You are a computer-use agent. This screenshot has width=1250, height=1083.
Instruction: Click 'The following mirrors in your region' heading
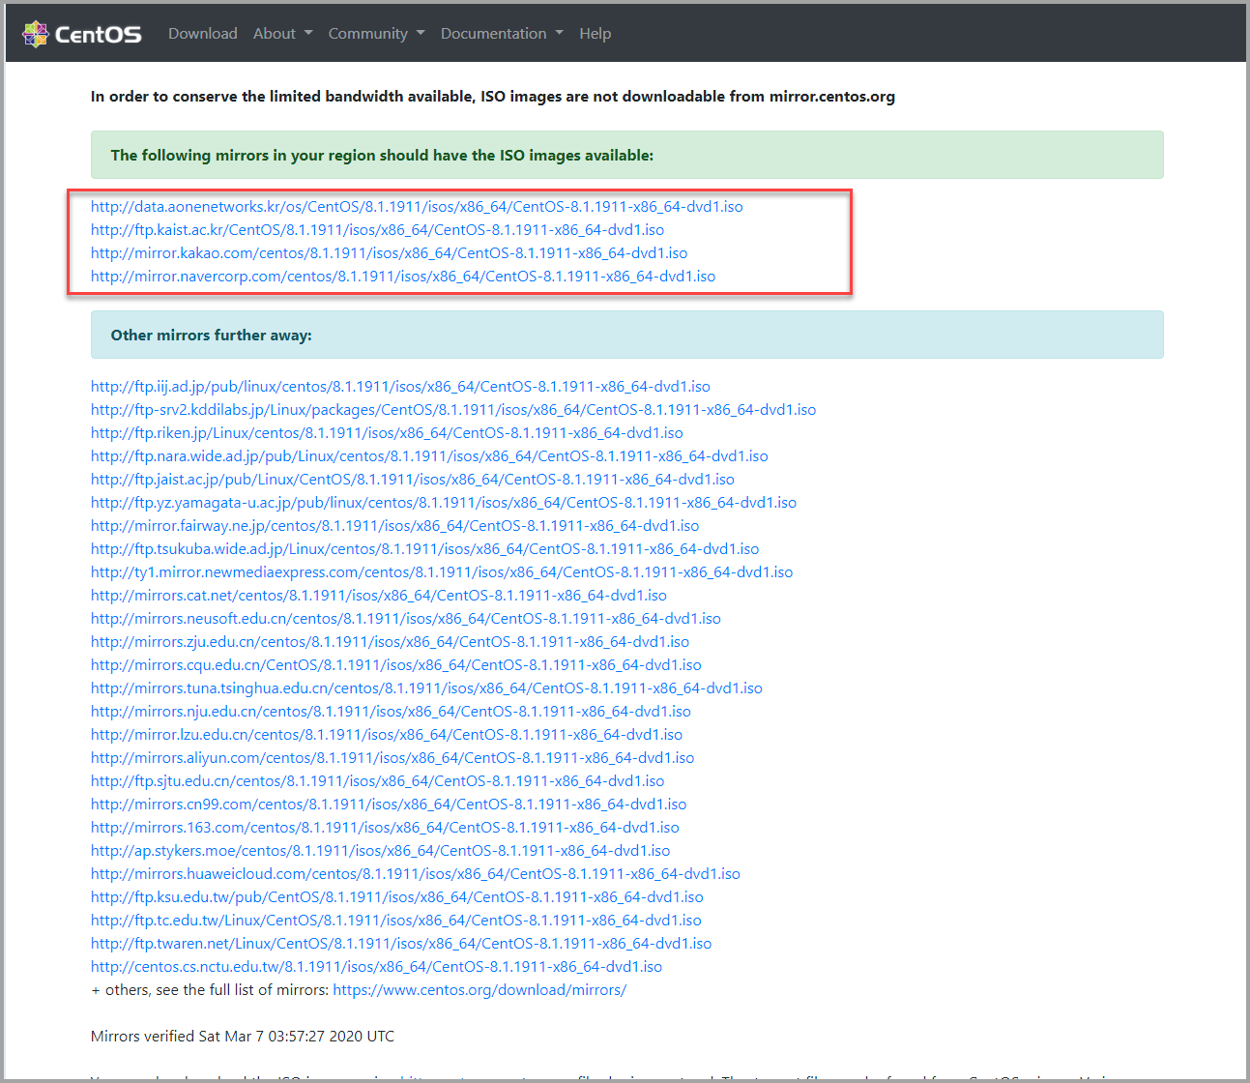(x=382, y=156)
